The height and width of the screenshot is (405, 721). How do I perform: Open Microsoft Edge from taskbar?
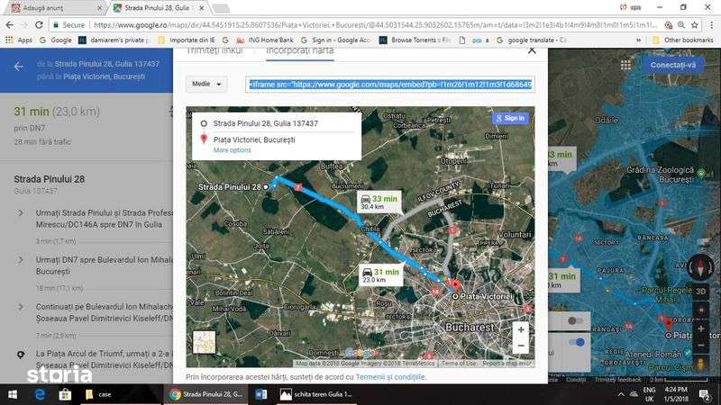40,394
